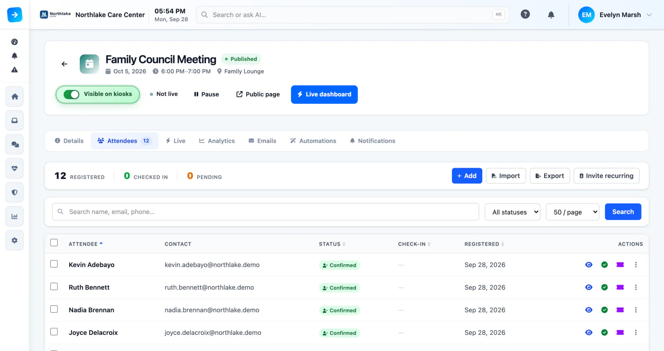Open the Public page link
The width and height of the screenshot is (664, 351).
[258, 95]
